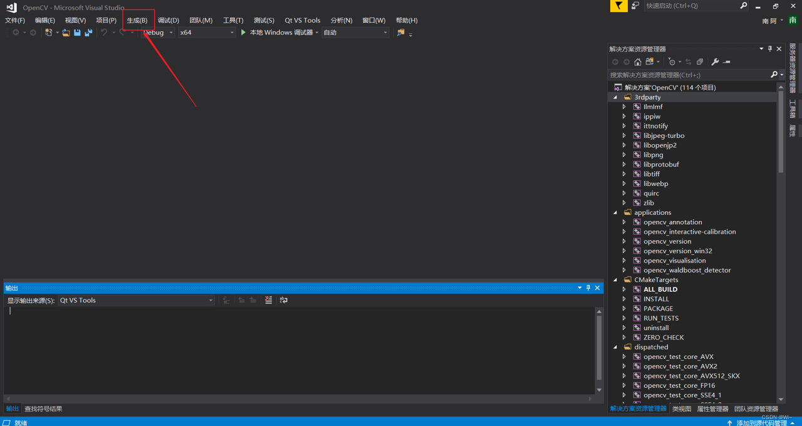Viewport: 802px width, 426px height.
Task: Collapse the 3rdparty folder
Action: pos(615,97)
